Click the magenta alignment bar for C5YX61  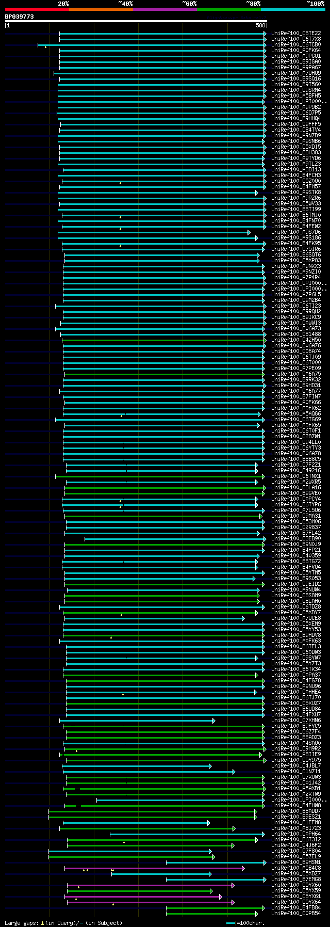pyautogui.click(x=143, y=897)
